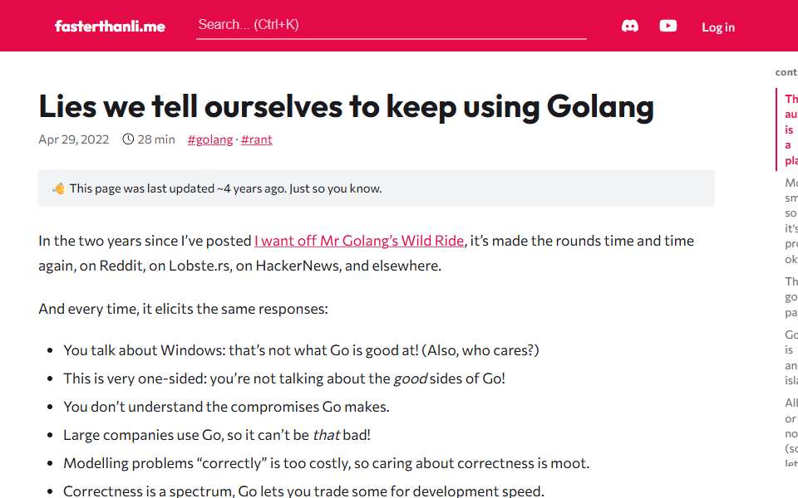Open the third contents entry starting with 'Th'

tap(791, 297)
